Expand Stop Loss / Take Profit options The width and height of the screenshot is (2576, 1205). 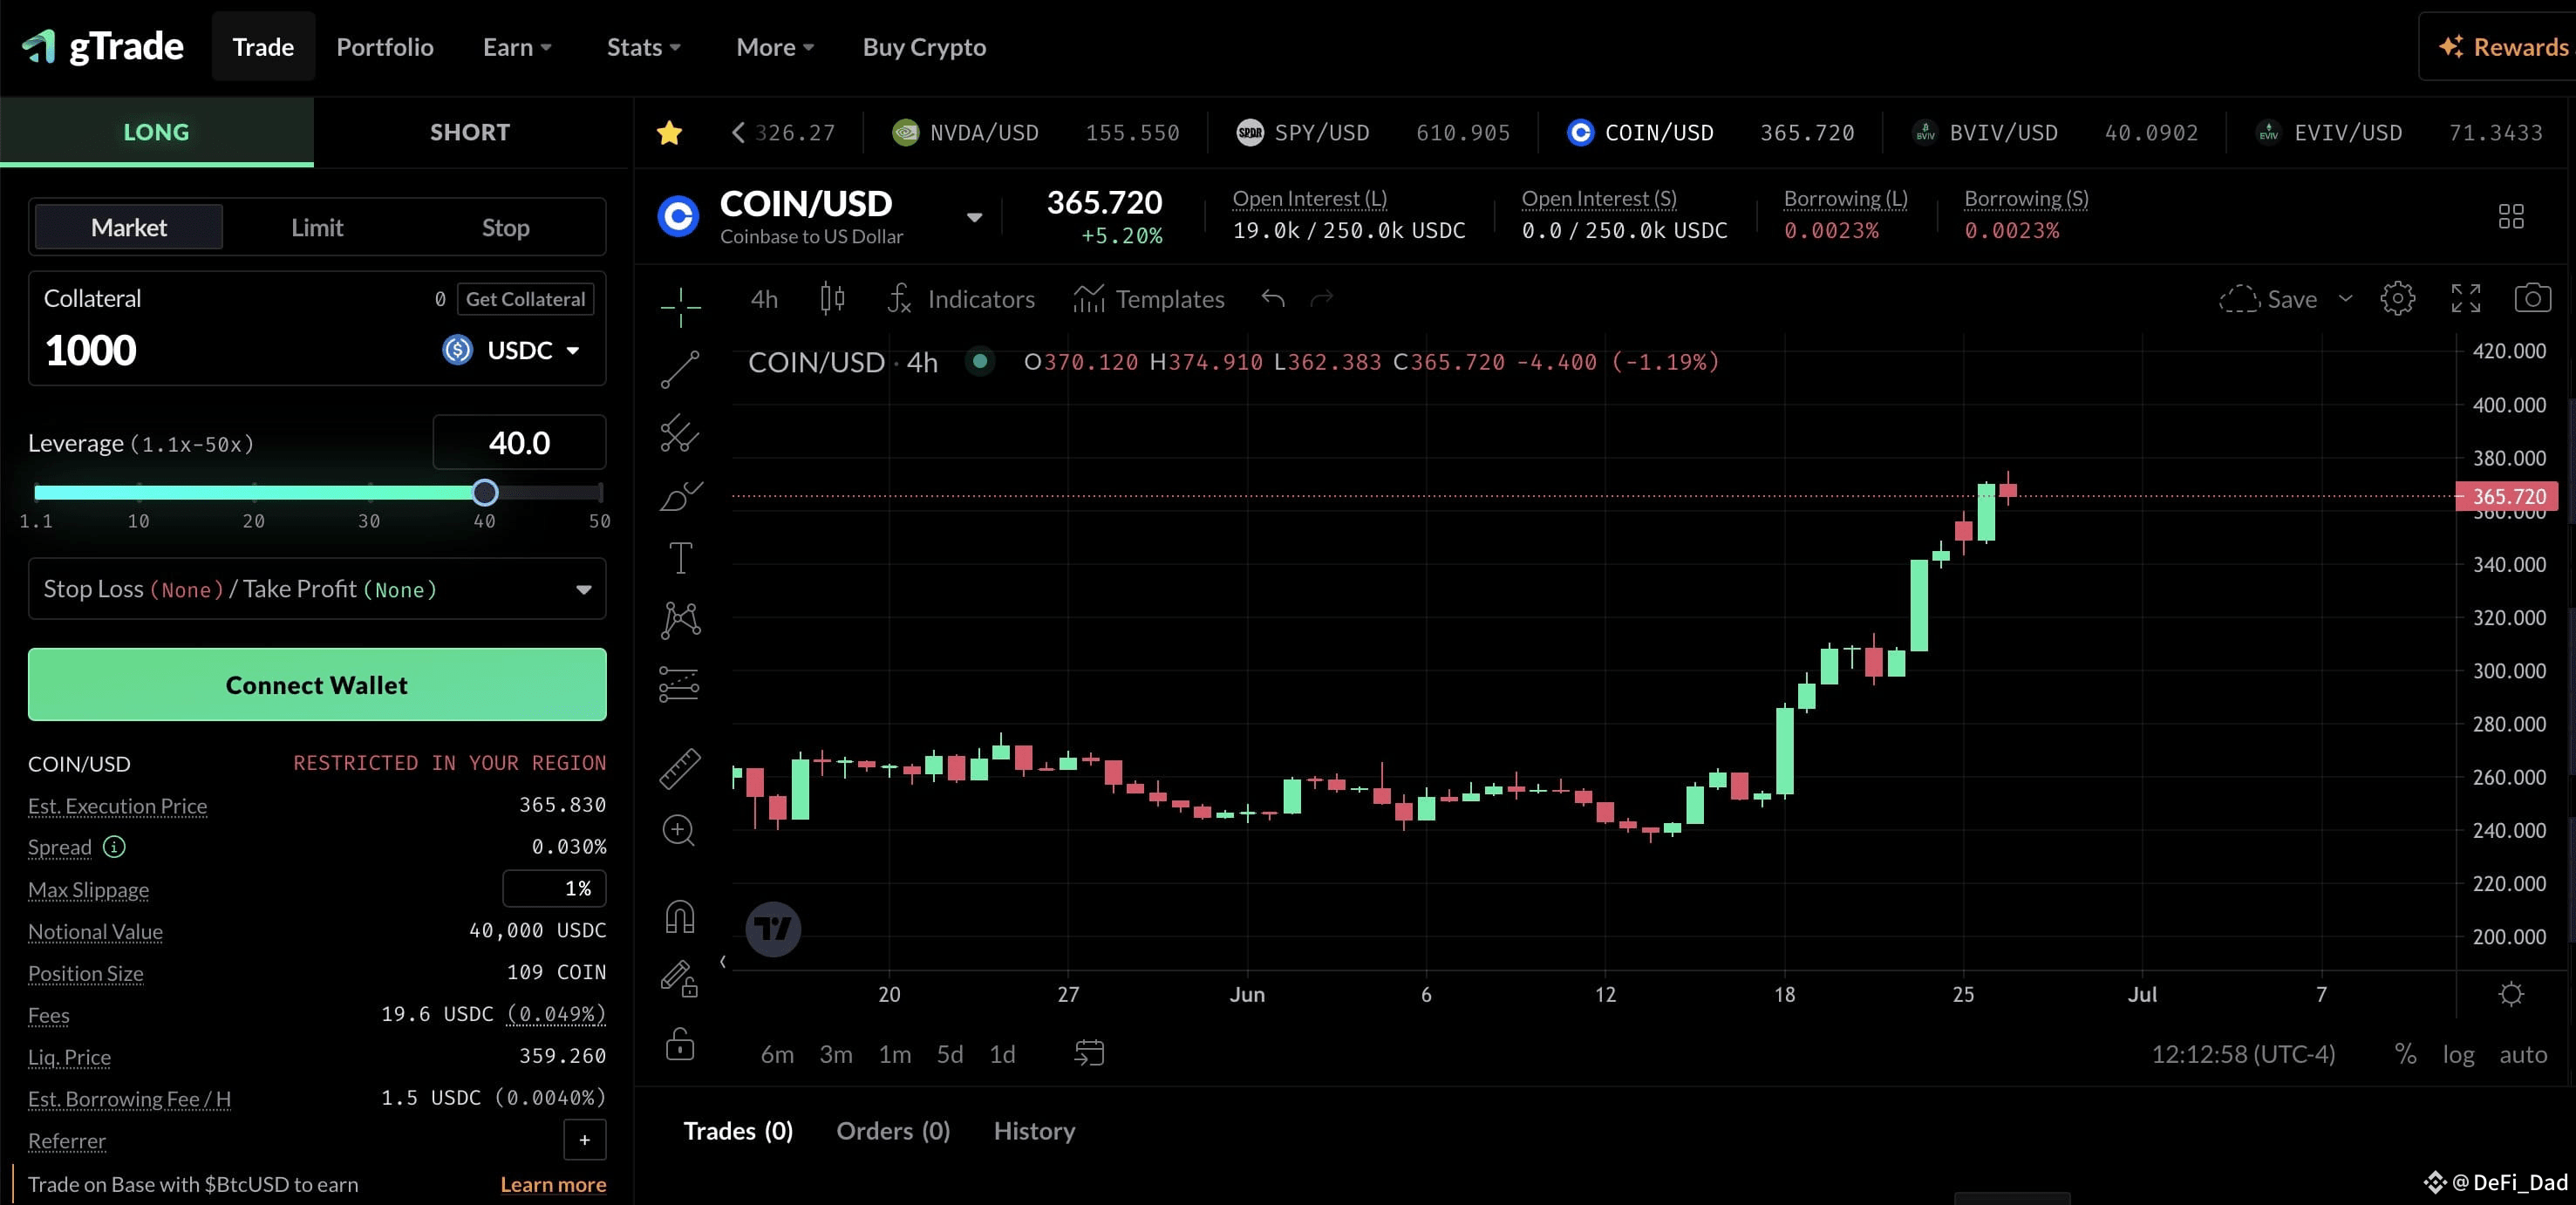(317, 589)
